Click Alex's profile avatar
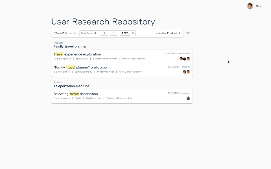Viewport: 271px width, 169px height. 250,6
